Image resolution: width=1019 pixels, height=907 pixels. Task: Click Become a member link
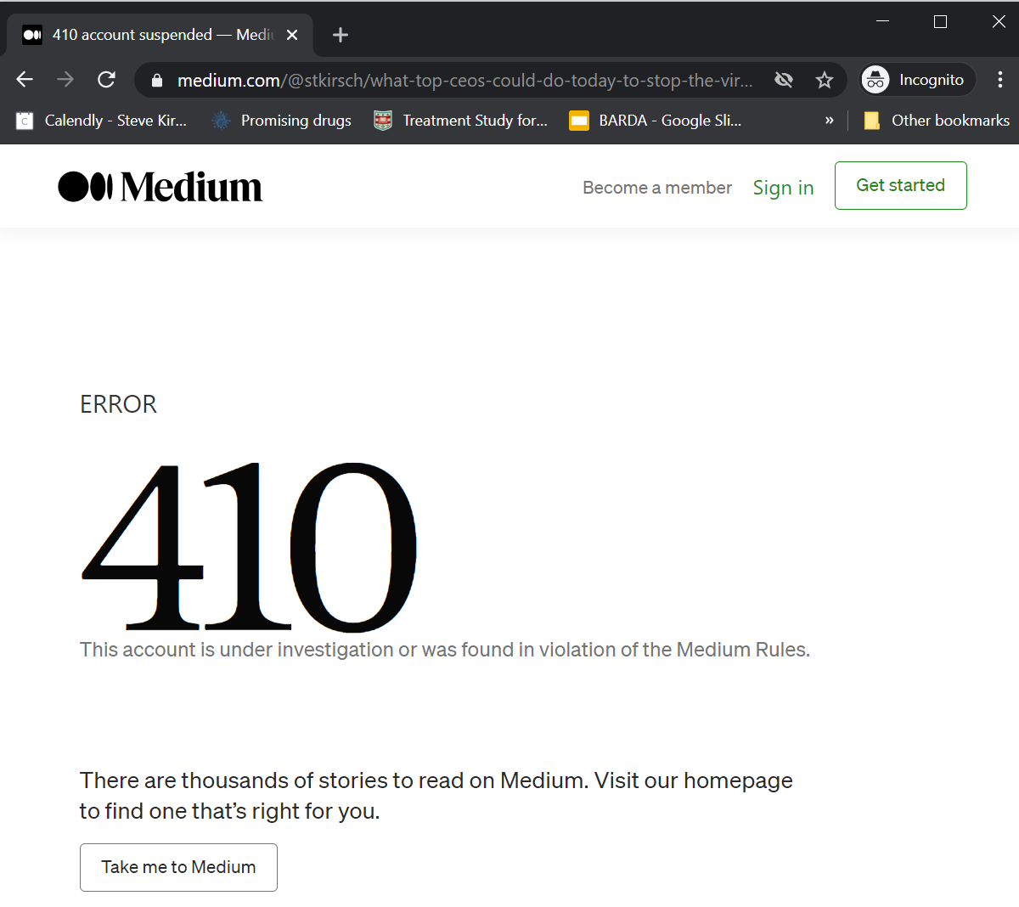tap(657, 188)
